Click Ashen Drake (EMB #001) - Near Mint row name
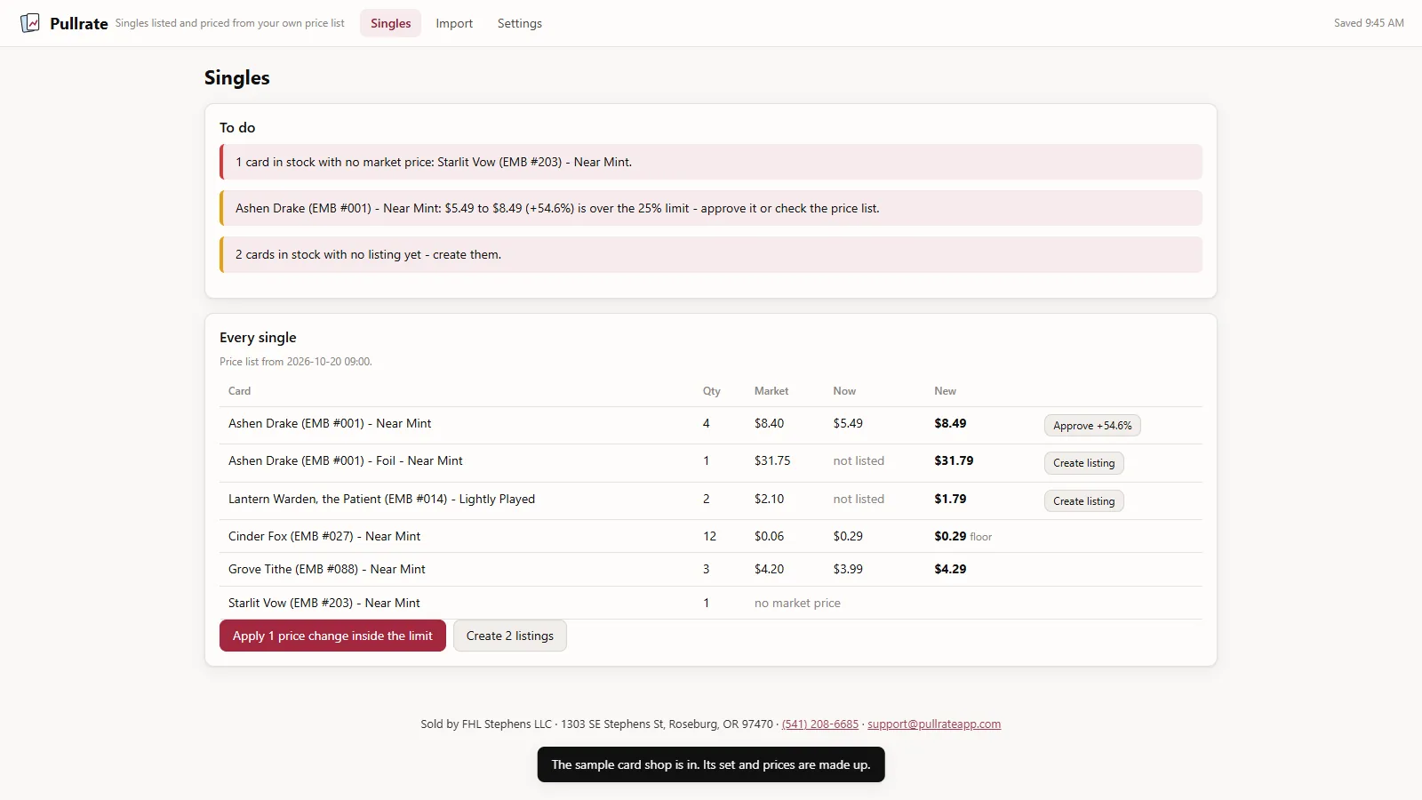The image size is (1422, 800). point(330,423)
